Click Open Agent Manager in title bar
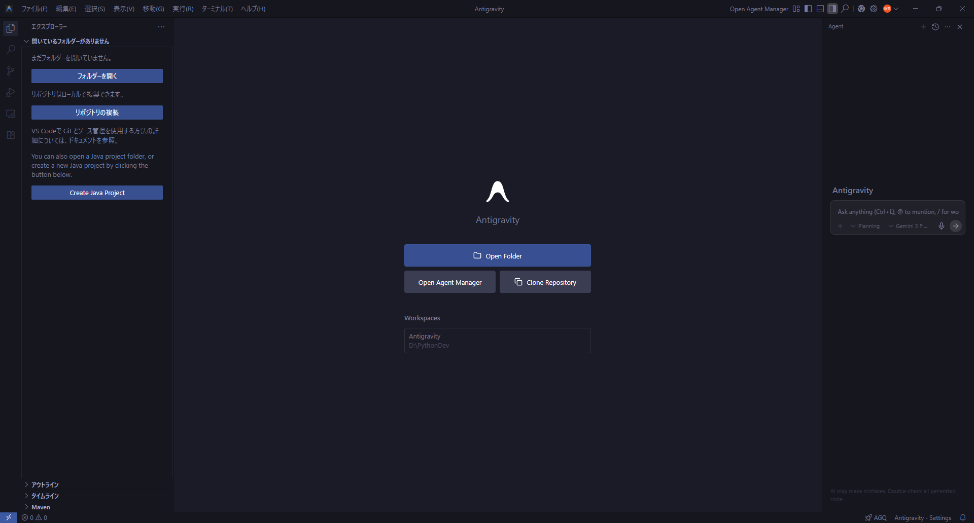The image size is (974, 523). (x=759, y=9)
